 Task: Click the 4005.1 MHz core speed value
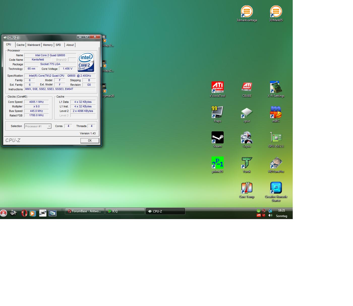point(36,102)
